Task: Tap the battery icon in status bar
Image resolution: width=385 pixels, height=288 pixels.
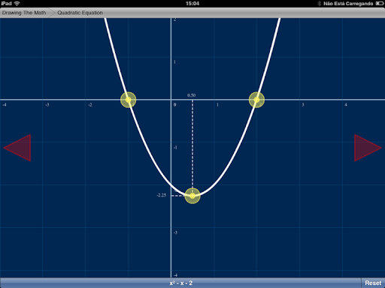Action: click(380, 4)
